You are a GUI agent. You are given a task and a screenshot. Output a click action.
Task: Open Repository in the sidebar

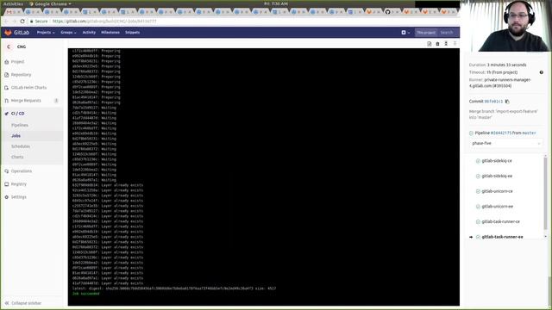21,75
